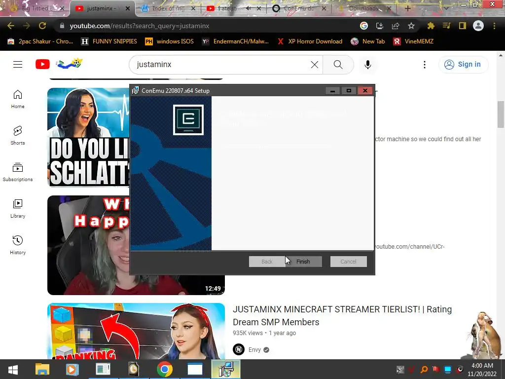
Task: Switch to the Index of browser tab
Action: 169,8
